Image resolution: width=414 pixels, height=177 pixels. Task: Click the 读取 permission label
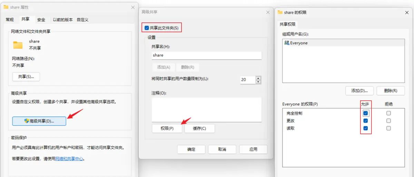(x=290, y=129)
